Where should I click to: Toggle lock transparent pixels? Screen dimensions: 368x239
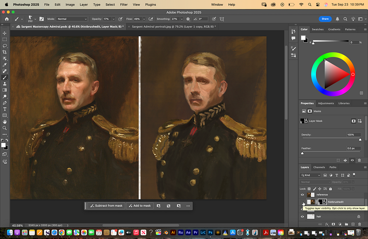(x=309, y=189)
